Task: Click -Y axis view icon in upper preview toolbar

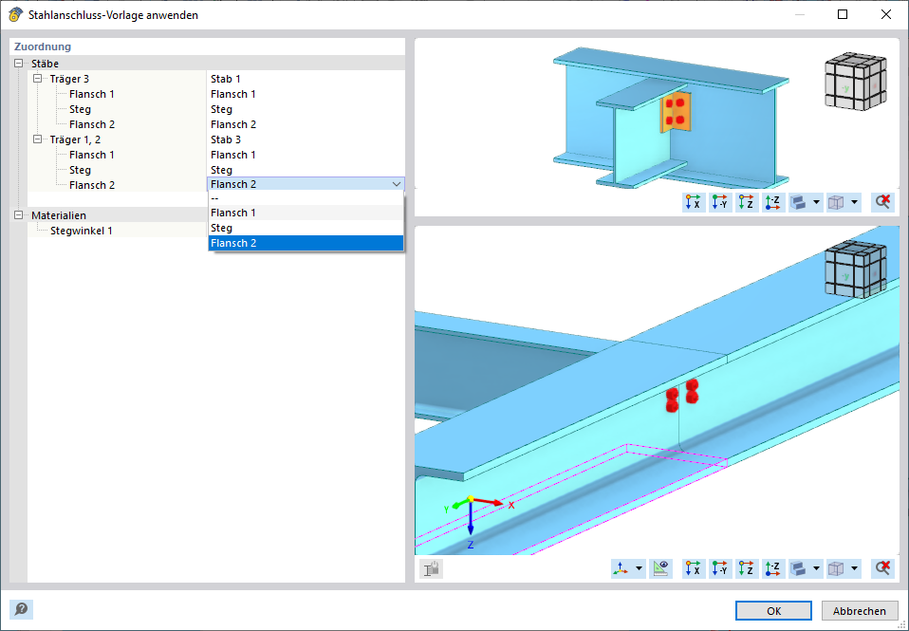Action: 720,202
